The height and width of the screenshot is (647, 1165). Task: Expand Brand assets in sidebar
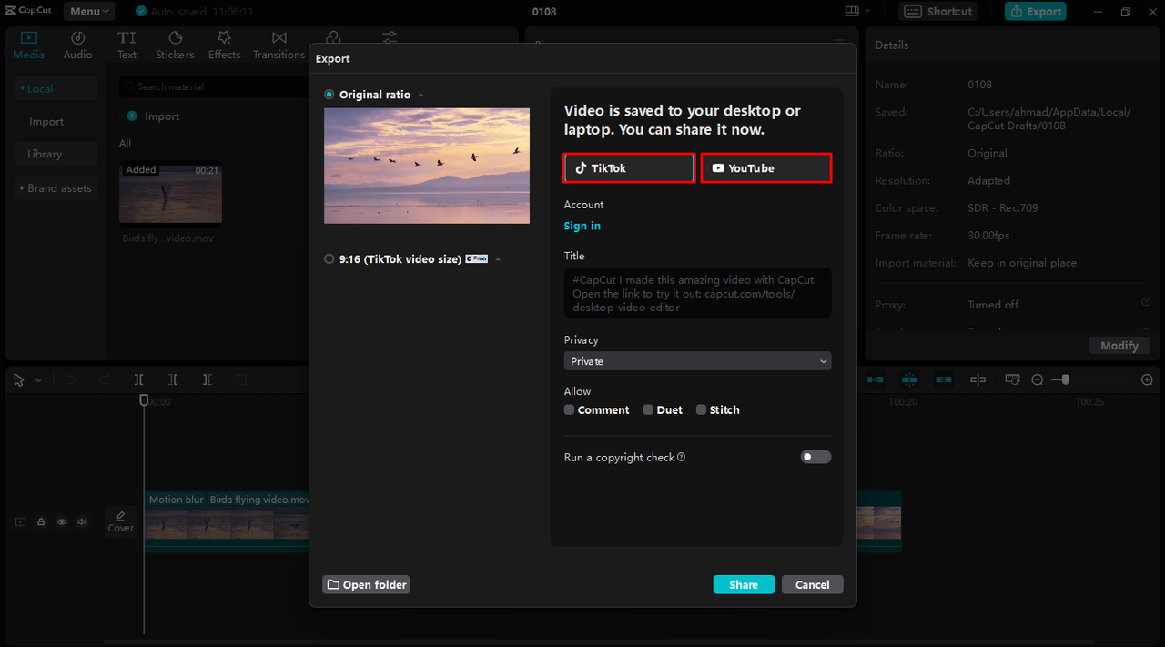pos(56,188)
